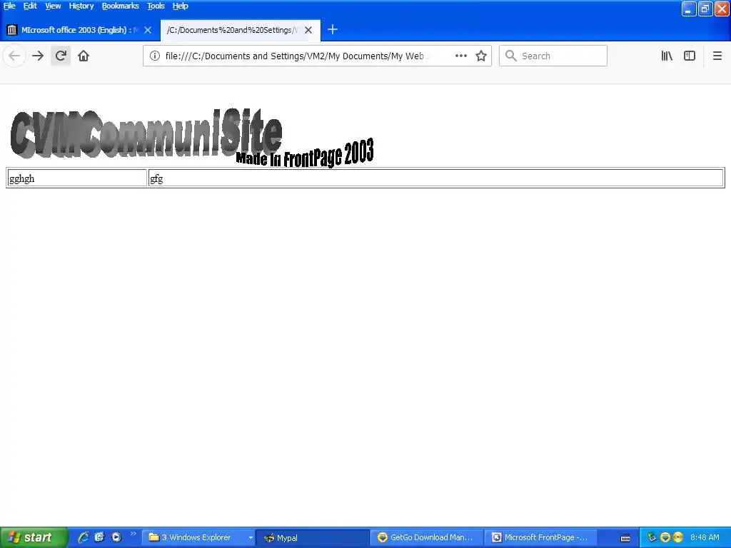Click the first system tray icon

coord(652,537)
